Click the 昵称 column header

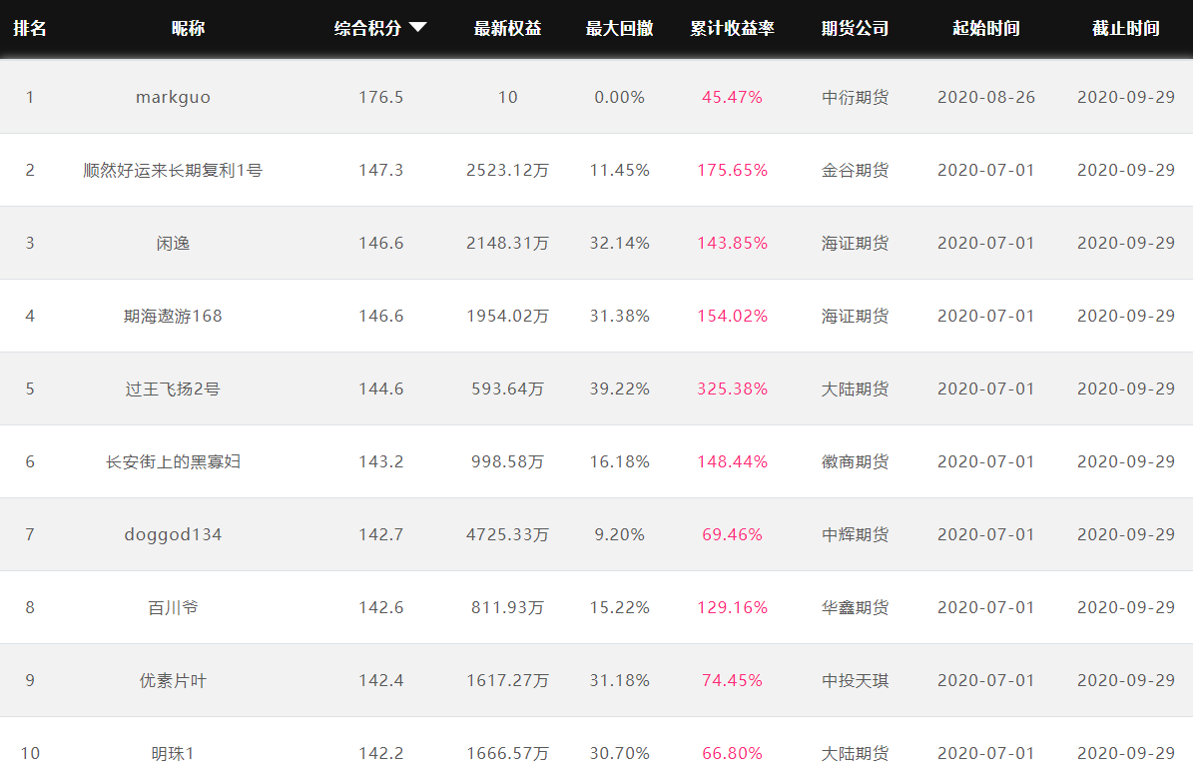(x=188, y=28)
